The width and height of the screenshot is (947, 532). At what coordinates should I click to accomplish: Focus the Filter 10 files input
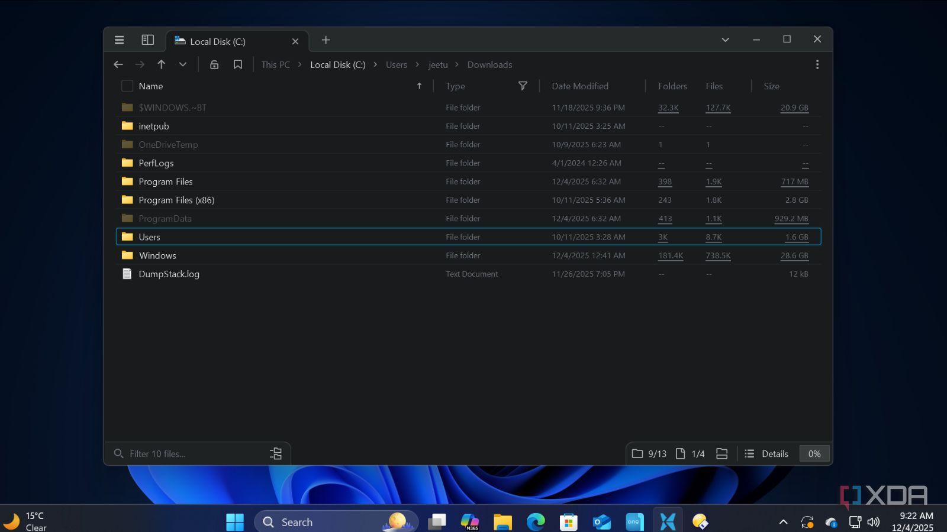pyautogui.click(x=189, y=454)
